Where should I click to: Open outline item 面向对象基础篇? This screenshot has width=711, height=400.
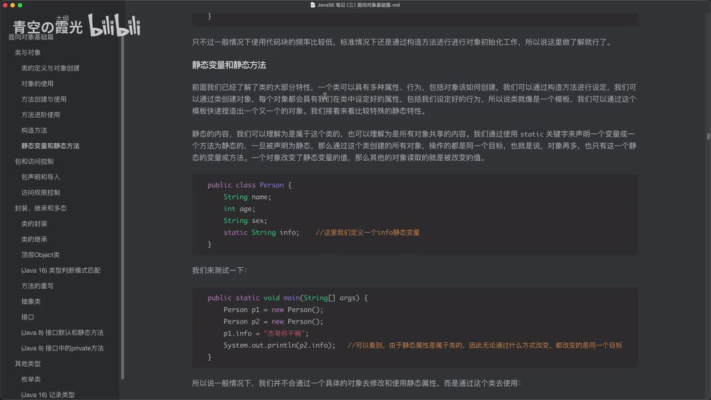pyautogui.click(x=31, y=37)
